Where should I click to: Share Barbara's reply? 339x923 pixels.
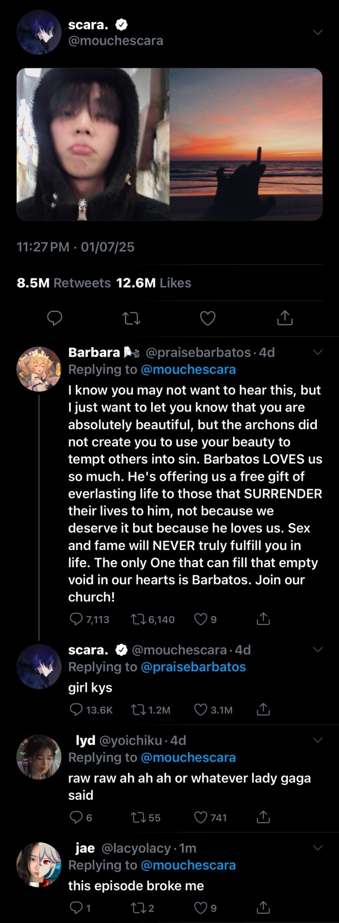click(x=263, y=619)
